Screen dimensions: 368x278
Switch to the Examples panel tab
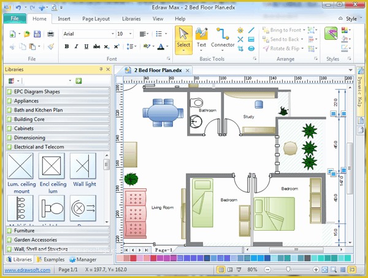point(51,260)
